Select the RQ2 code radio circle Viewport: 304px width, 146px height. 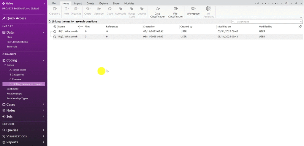tap(55, 37)
